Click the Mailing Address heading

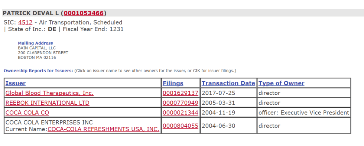click(36, 43)
